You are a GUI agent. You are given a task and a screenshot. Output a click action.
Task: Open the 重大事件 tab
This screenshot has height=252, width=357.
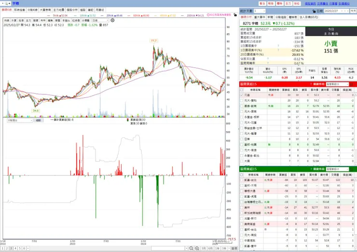coord(260,17)
